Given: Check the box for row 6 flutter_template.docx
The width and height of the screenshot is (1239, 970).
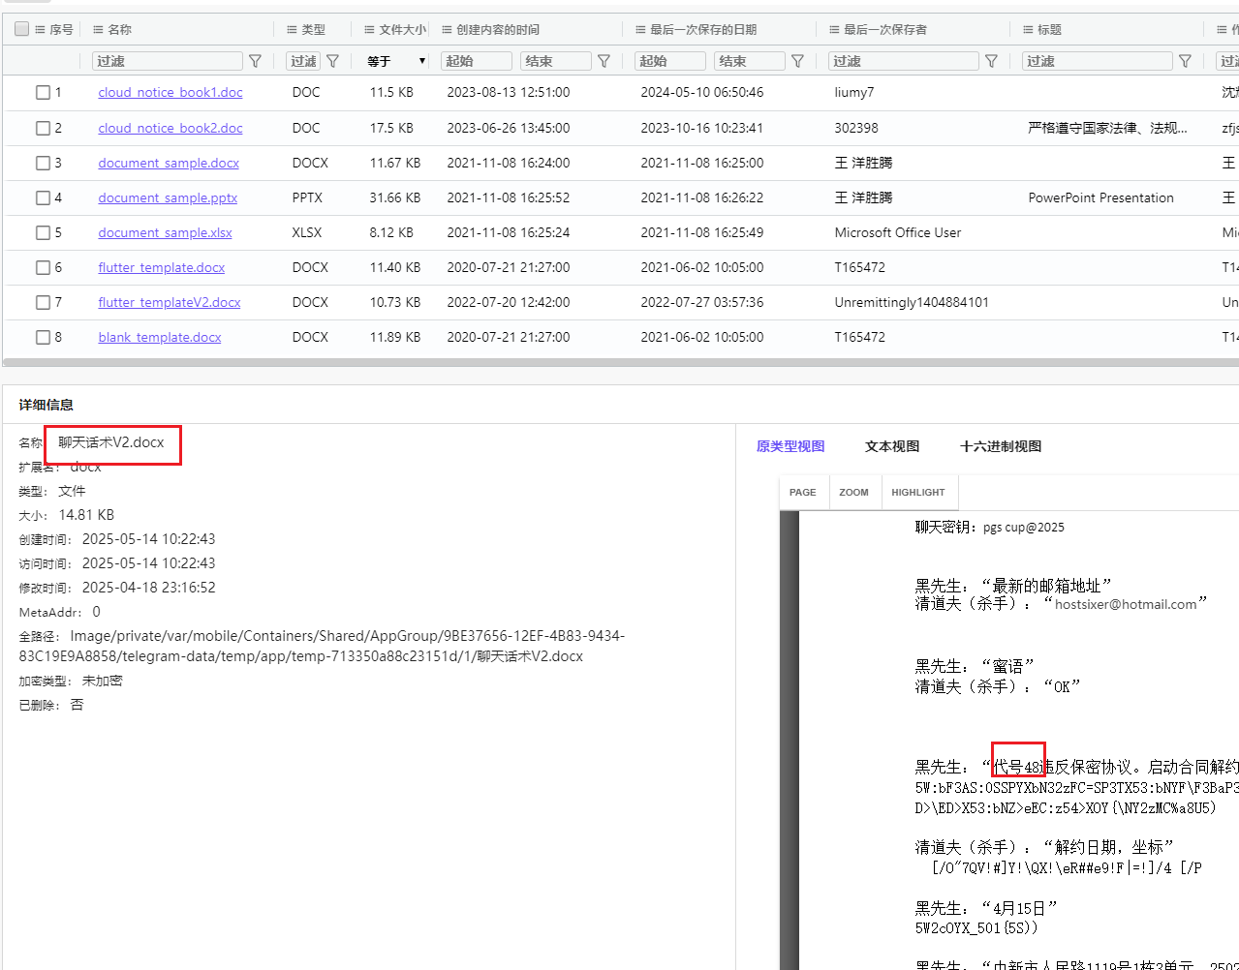Looking at the screenshot, I should 43,267.
